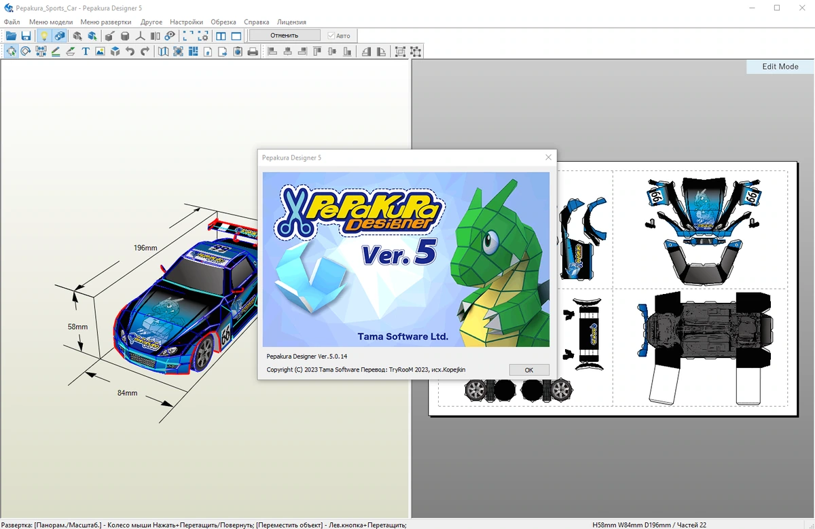815x529 pixels.
Task: Align parts to the left
Action: click(272, 51)
